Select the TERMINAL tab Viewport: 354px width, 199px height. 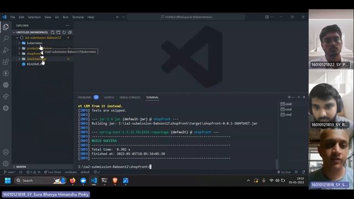click(x=152, y=97)
